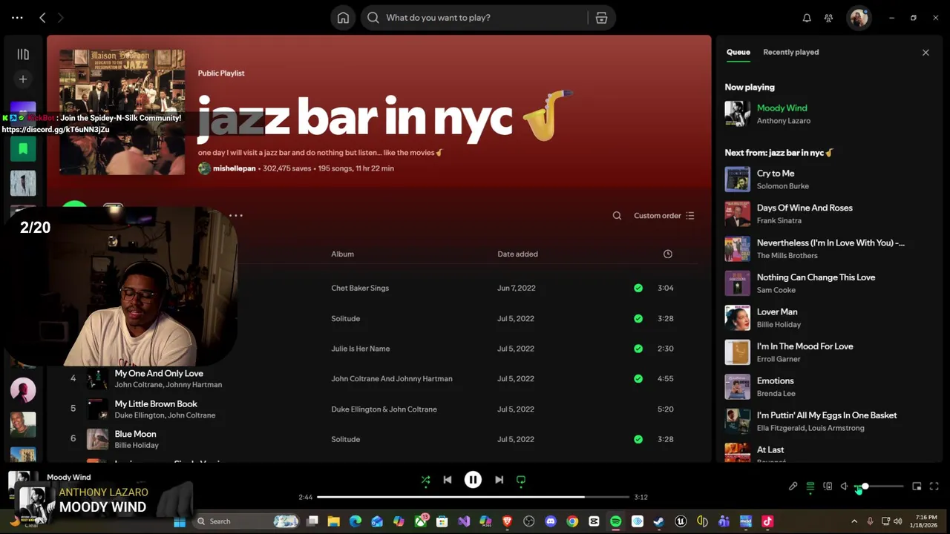Image resolution: width=950 pixels, height=534 pixels.
Task: Open the jazz bar playlist cover image
Action: [122, 112]
